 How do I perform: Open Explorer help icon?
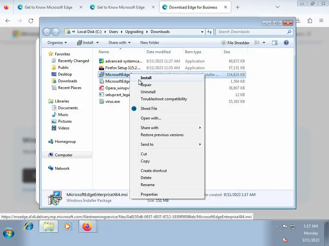286,43
